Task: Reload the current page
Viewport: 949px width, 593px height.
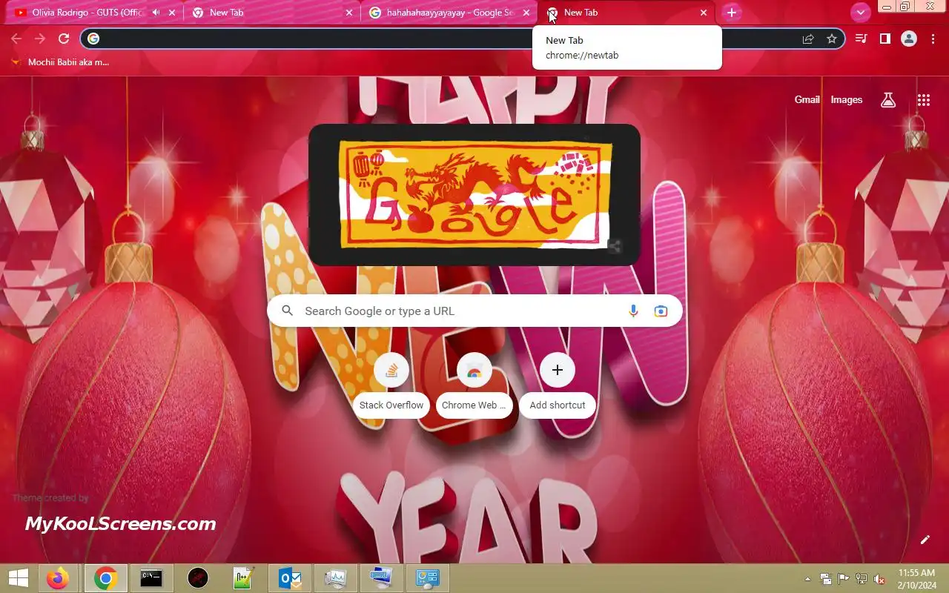Action: [64, 39]
